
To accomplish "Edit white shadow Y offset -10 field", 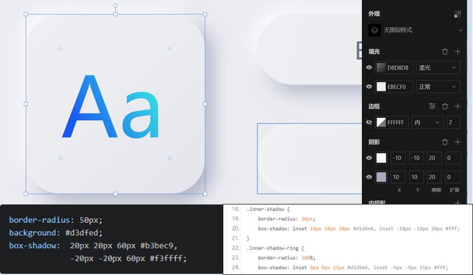I will coord(417,158).
